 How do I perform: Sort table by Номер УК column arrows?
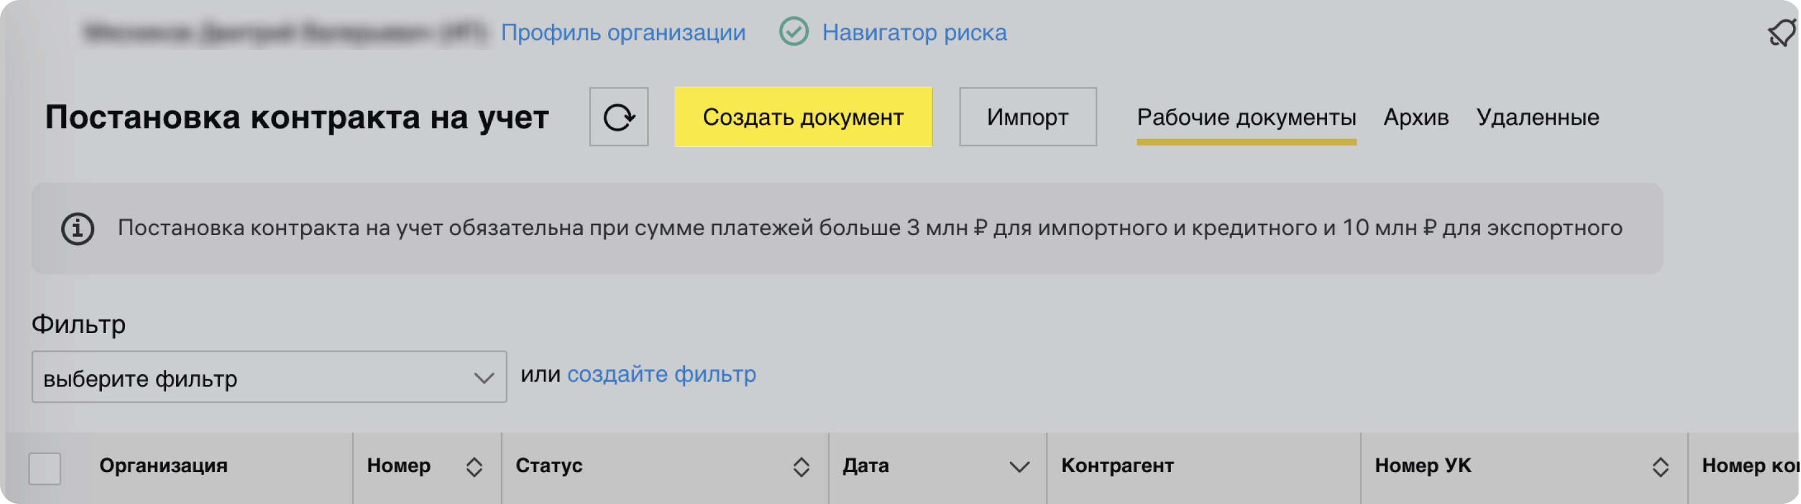[1660, 467]
